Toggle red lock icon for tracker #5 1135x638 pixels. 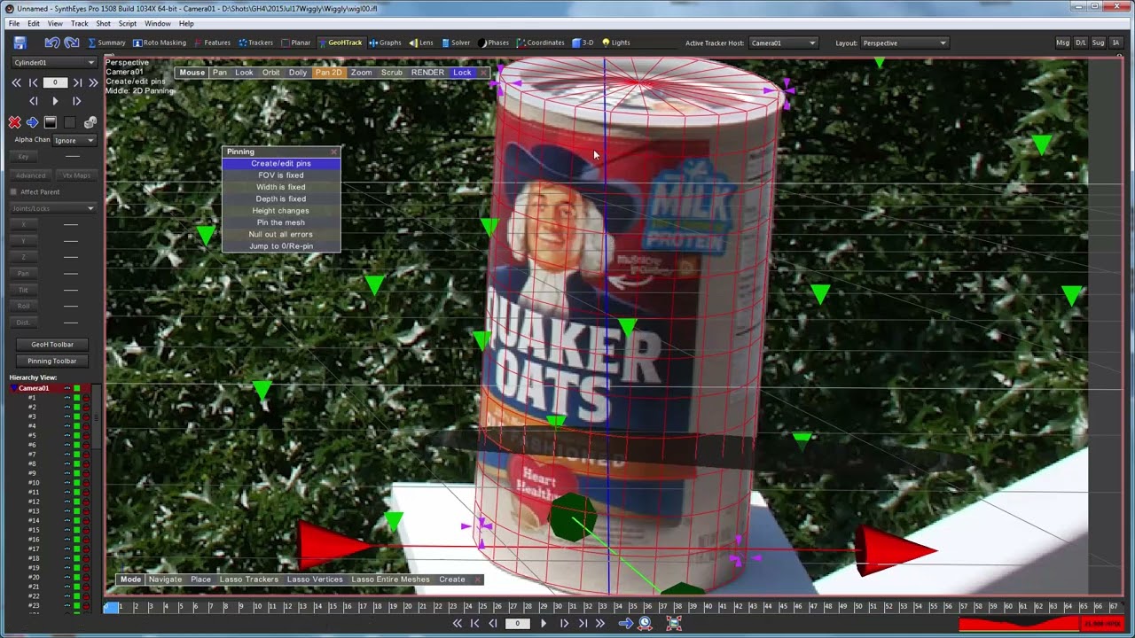(x=86, y=435)
